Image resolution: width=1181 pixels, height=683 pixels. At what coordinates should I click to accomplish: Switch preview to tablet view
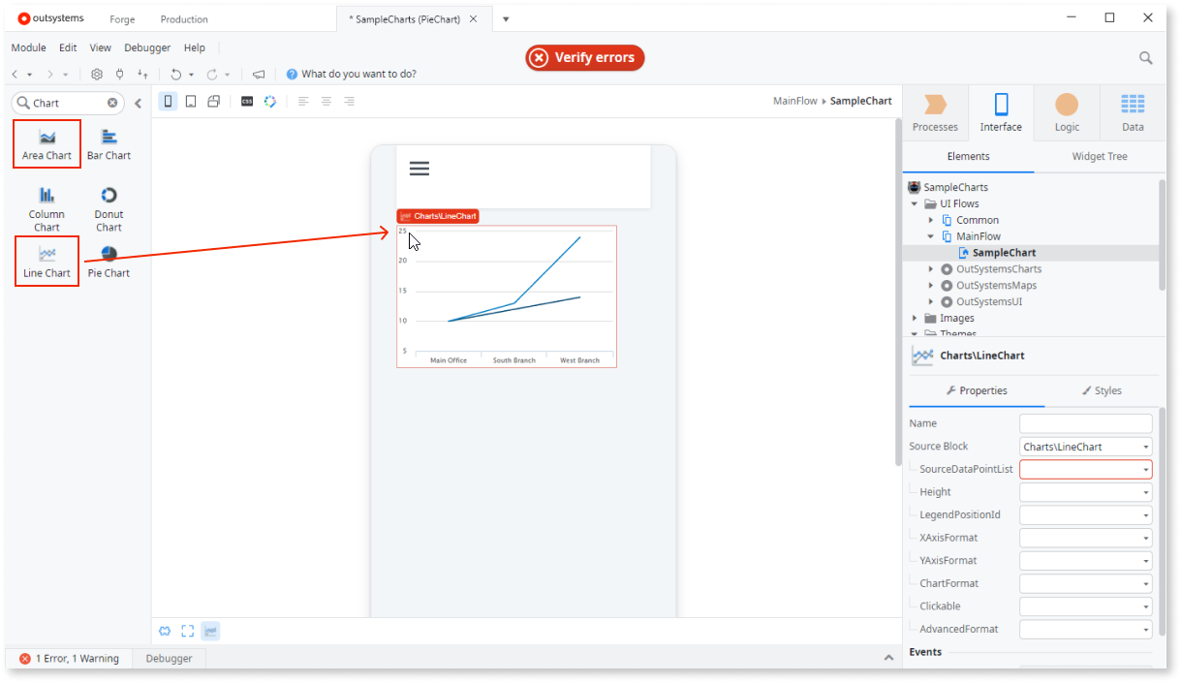190,101
